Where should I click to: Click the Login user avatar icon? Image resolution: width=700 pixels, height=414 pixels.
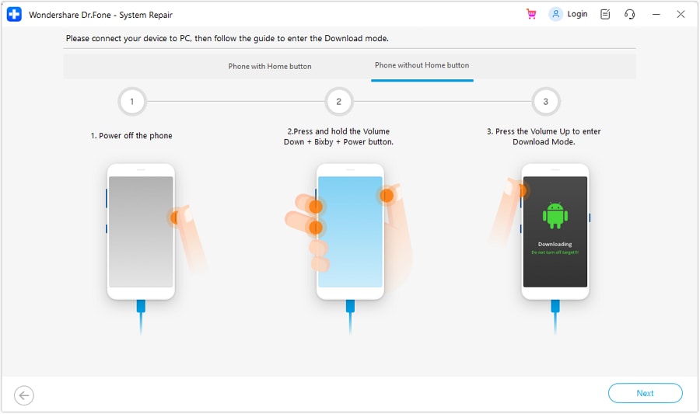(x=555, y=14)
